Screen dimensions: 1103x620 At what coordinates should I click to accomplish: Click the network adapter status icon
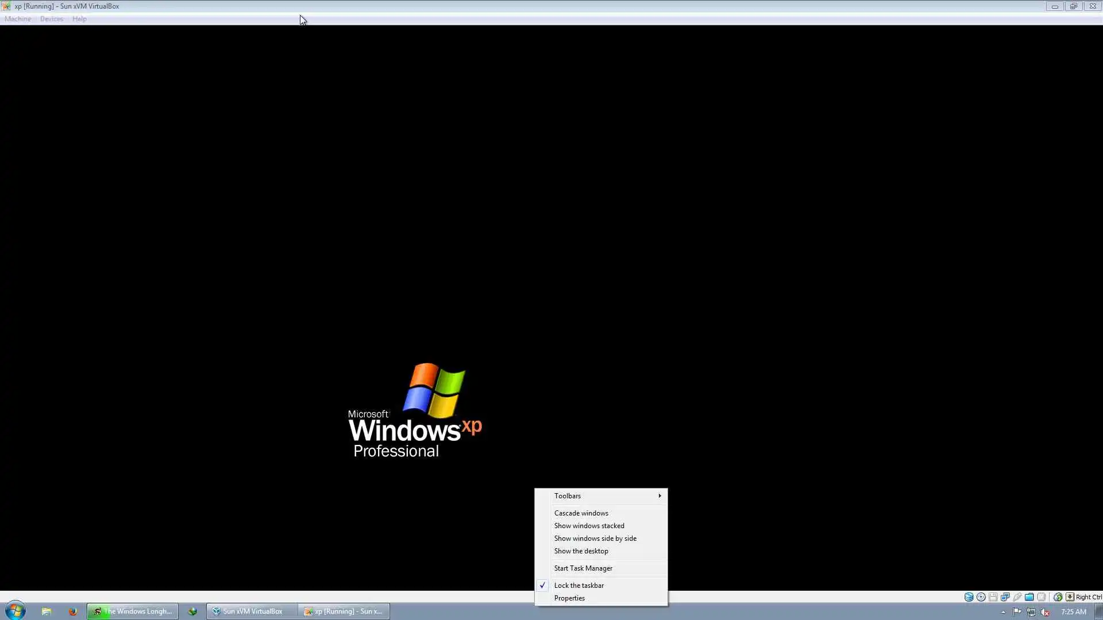1005,597
